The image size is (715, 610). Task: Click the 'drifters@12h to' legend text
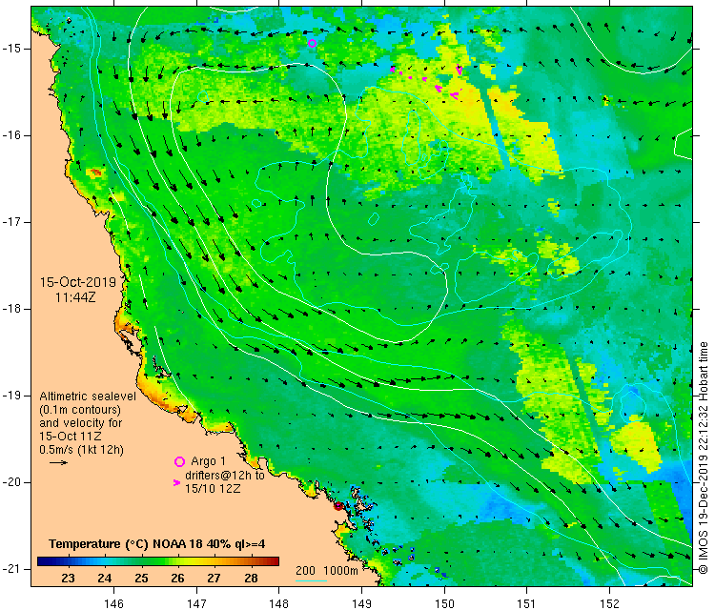tap(225, 475)
